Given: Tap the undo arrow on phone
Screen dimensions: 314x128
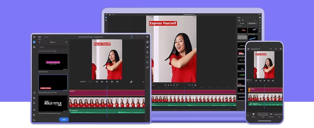Looking at the screenshot, I should point(271,49).
